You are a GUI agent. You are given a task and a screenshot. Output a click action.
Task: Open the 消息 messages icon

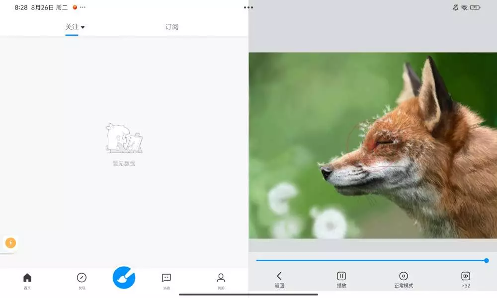[166, 278]
